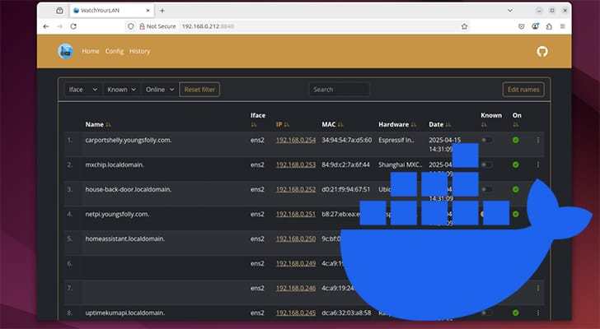Select the WatchYourLAN browser tab
The width and height of the screenshot is (600, 329).
112,11
